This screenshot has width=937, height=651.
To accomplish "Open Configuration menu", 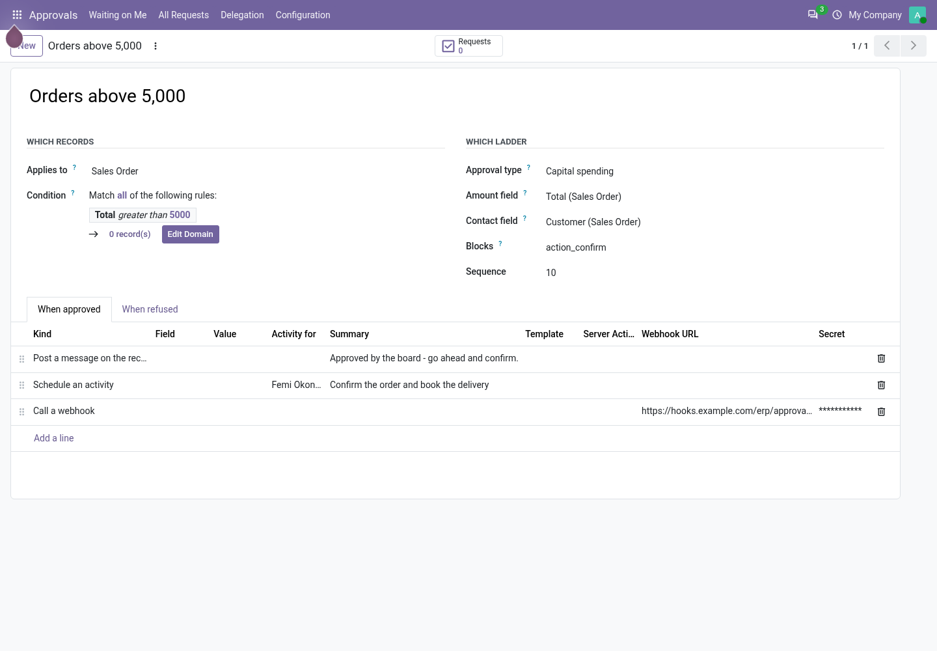I will pos(303,14).
